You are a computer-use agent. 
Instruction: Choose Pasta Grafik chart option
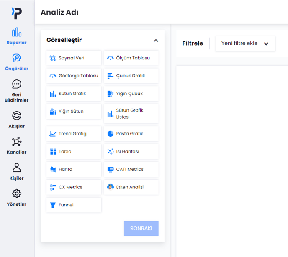click(x=131, y=134)
